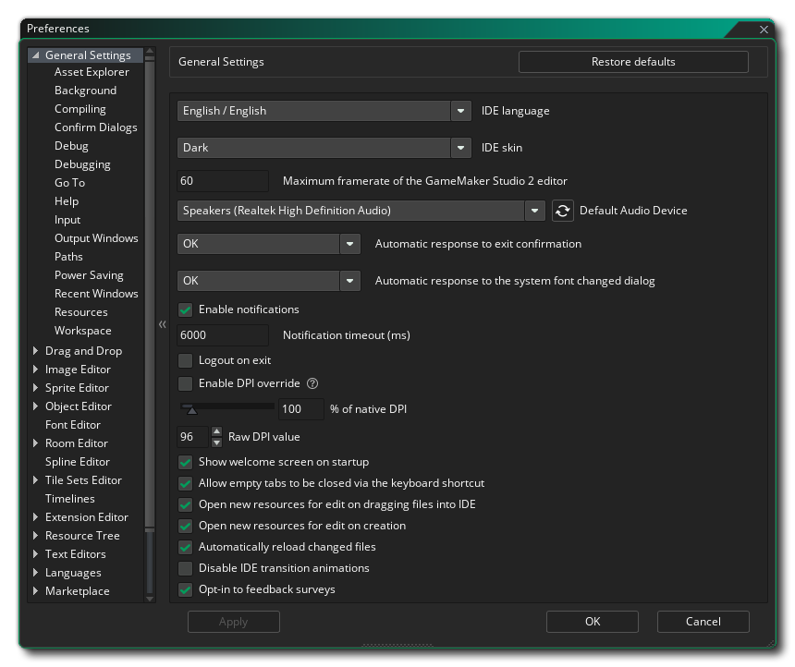Open the IDE language dropdown

(461, 111)
